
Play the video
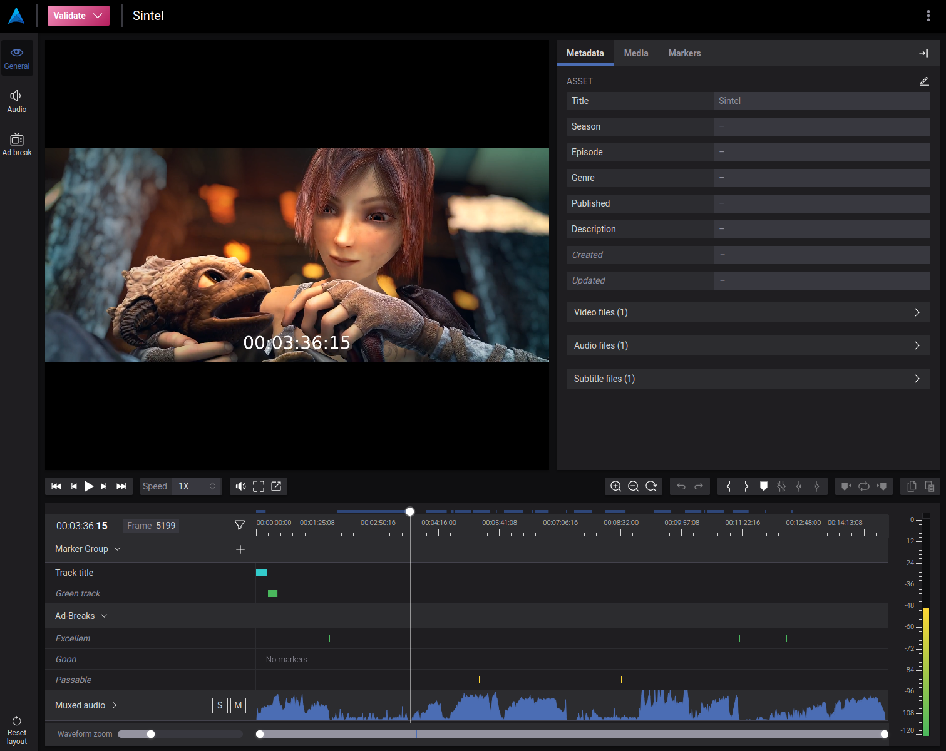(x=89, y=486)
